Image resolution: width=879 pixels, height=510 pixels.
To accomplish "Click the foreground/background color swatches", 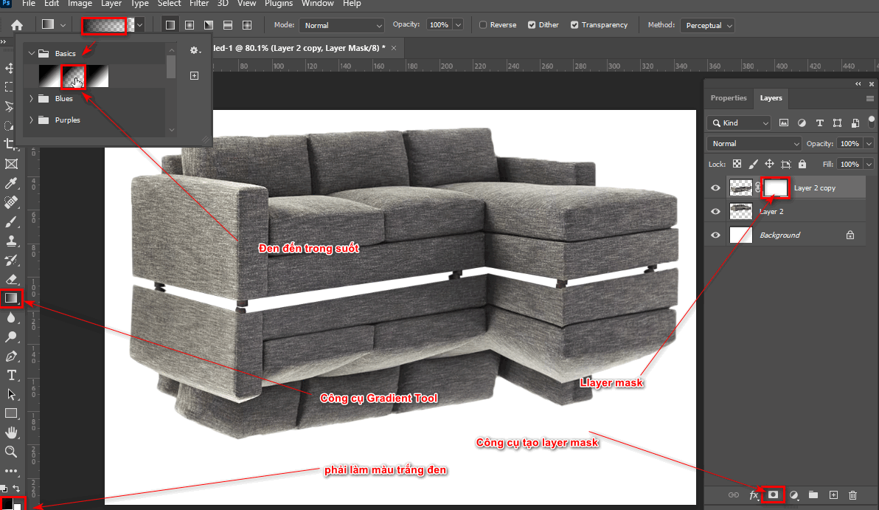I will [x=11, y=502].
